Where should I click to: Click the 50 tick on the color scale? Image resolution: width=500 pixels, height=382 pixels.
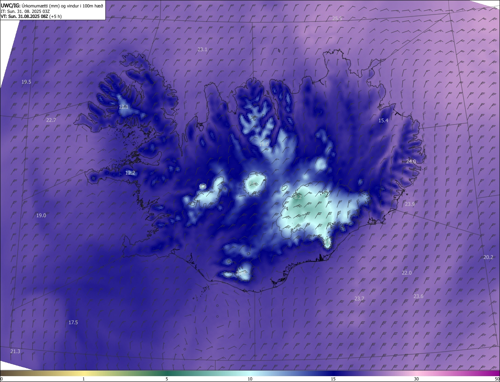497,379
